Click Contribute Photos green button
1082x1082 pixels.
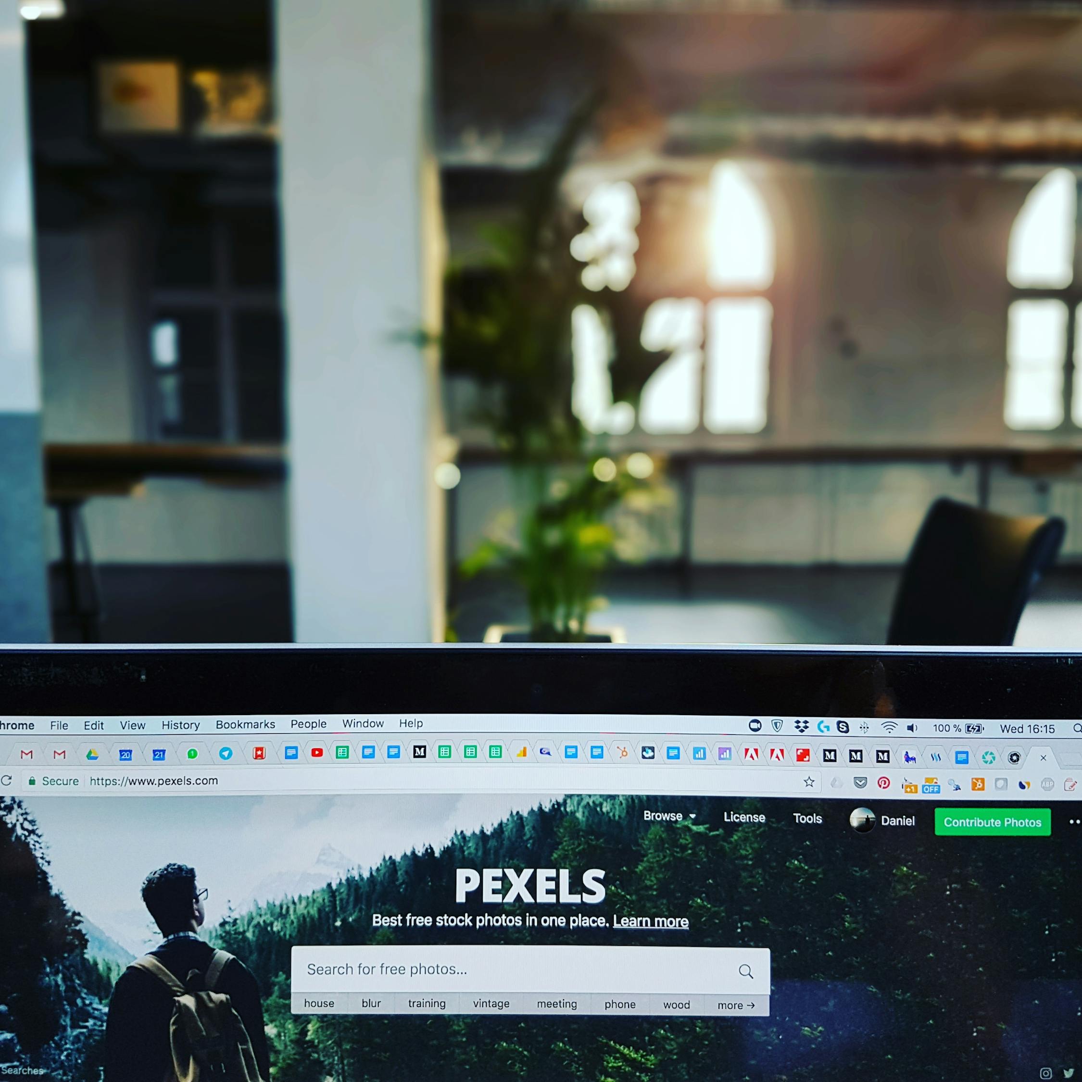992,821
